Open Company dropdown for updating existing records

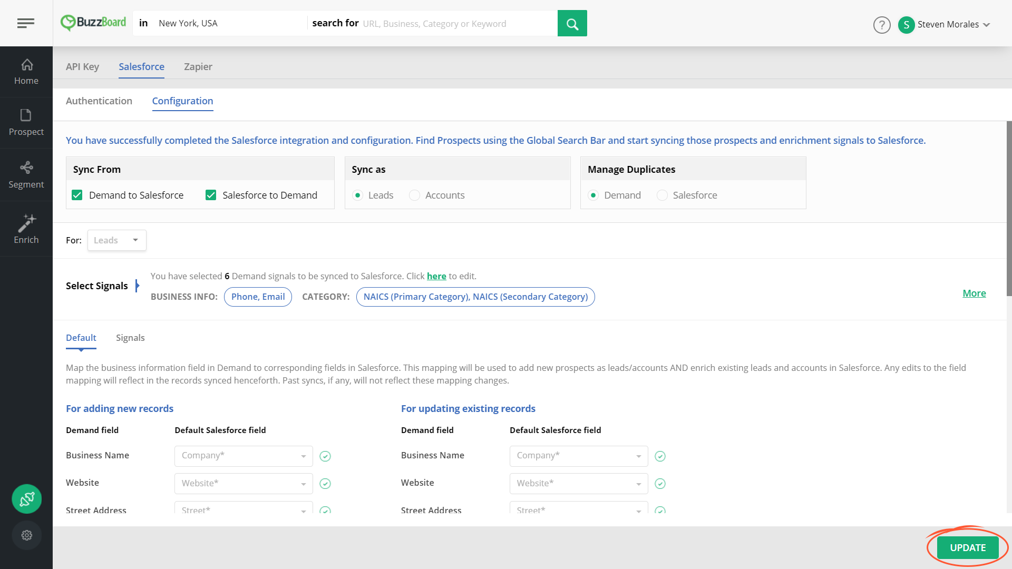point(579,456)
